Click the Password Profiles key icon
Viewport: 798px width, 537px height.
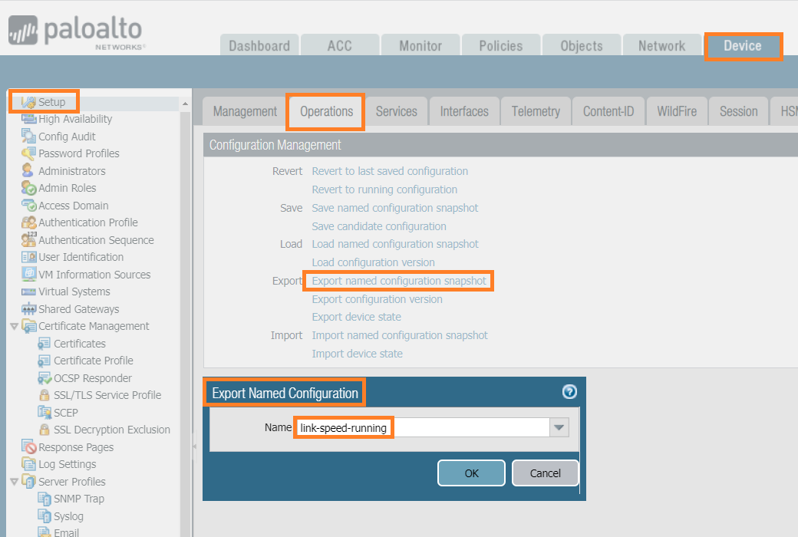tap(28, 153)
